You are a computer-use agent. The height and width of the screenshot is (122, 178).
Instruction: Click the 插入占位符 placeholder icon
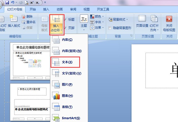56,19
